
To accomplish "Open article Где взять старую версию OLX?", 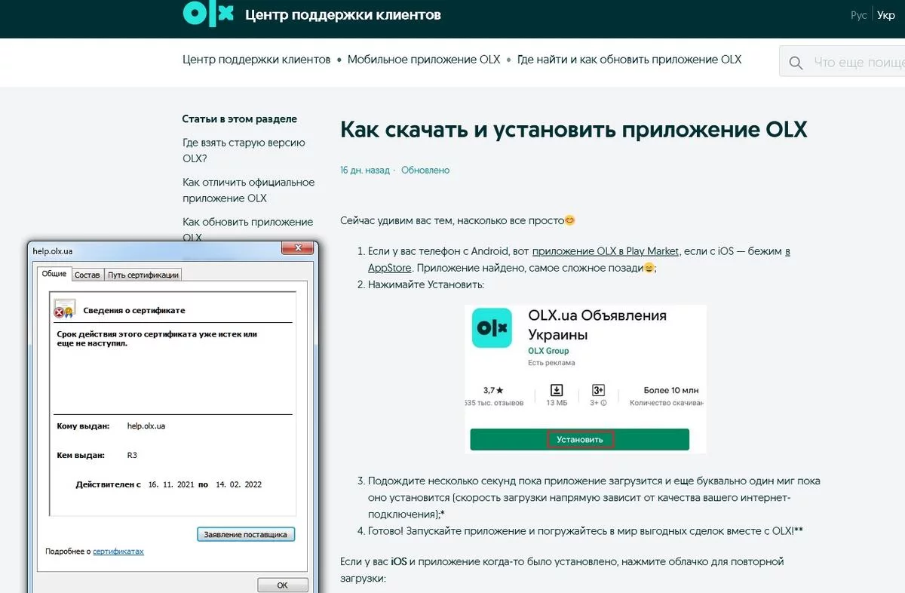I will [244, 150].
